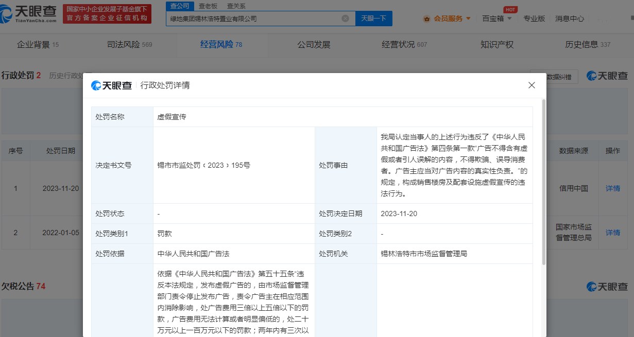Click the 处罚日期 column header

[x=61, y=151]
